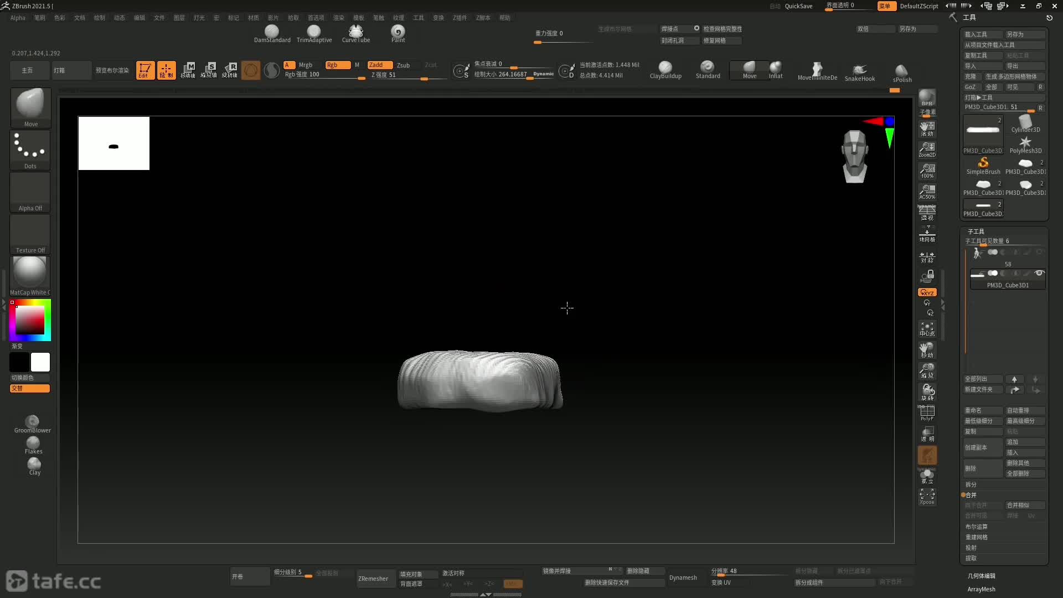Select the DamStandard brush
The image size is (1063, 598).
tap(272, 33)
